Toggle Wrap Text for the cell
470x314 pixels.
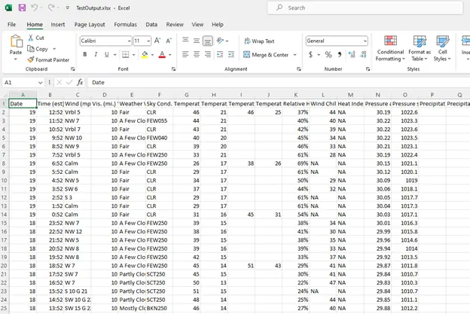tap(258, 41)
